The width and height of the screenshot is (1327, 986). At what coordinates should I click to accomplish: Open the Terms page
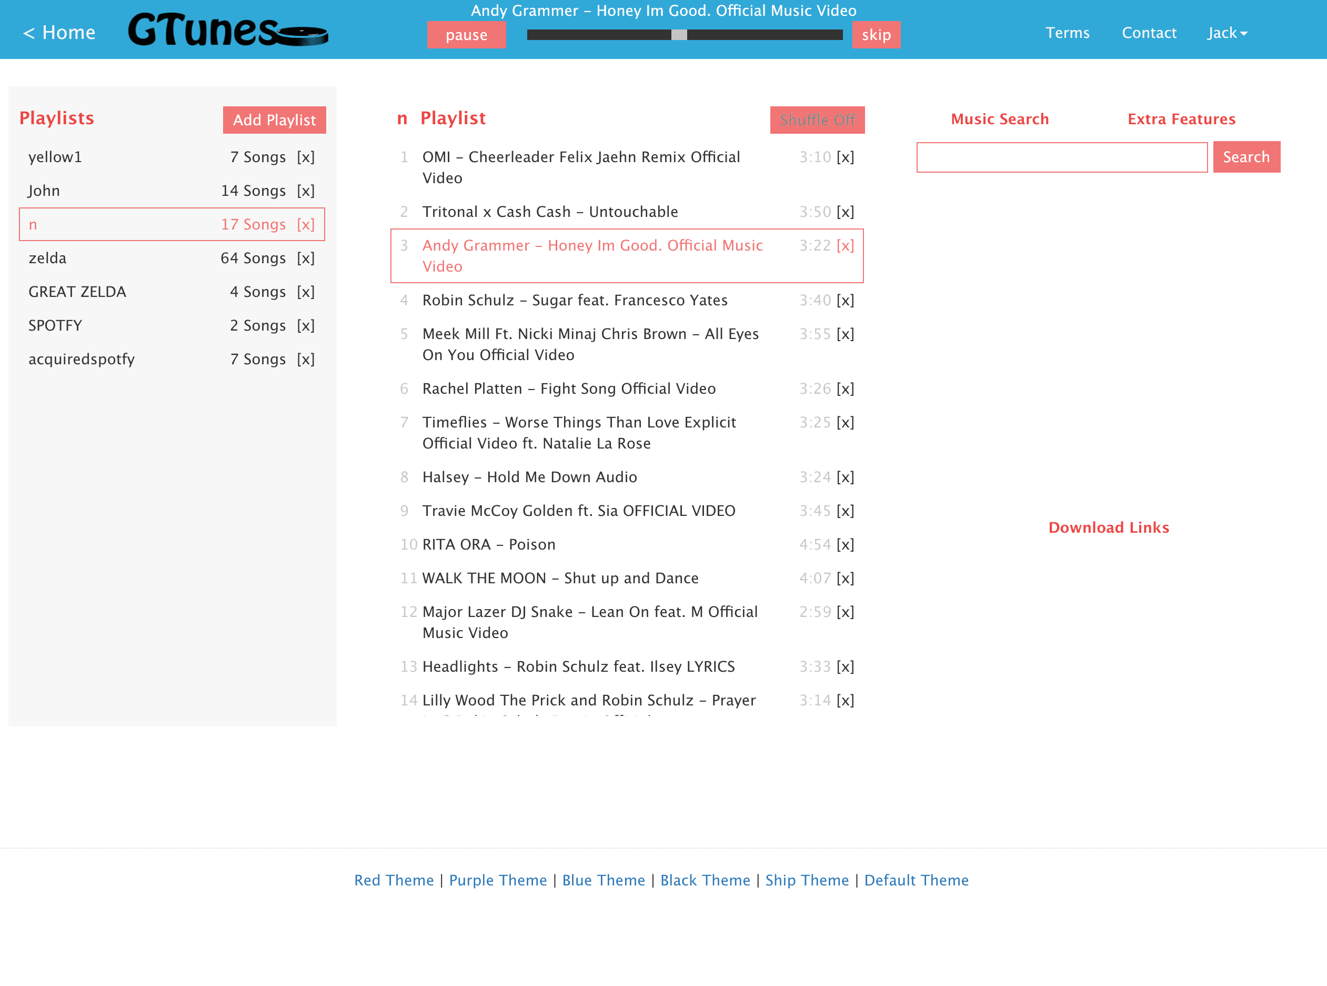pyautogui.click(x=1067, y=33)
